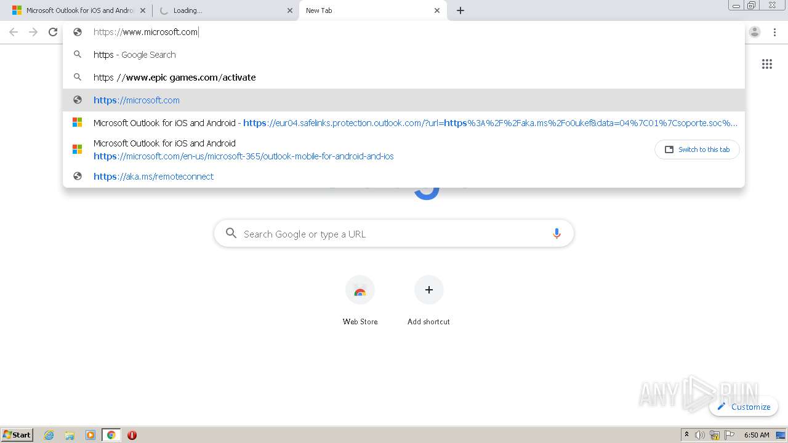Select the safelinks Outlook suggestion
The width and height of the screenshot is (788, 443).
tap(404, 123)
